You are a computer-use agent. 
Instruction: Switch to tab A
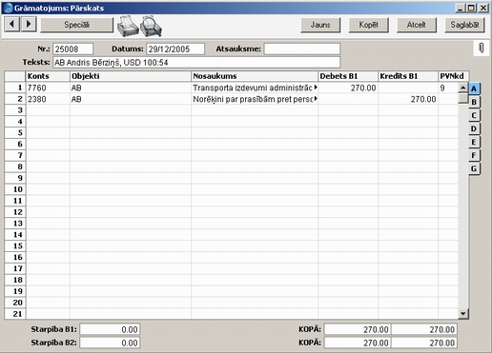(x=474, y=88)
